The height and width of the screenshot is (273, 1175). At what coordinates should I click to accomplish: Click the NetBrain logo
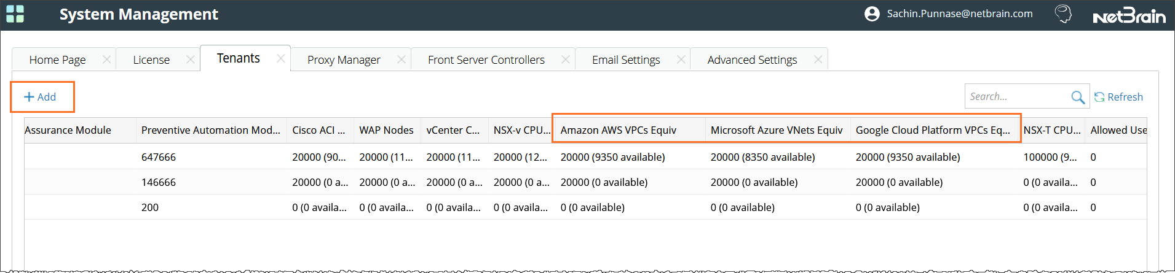tap(1129, 16)
